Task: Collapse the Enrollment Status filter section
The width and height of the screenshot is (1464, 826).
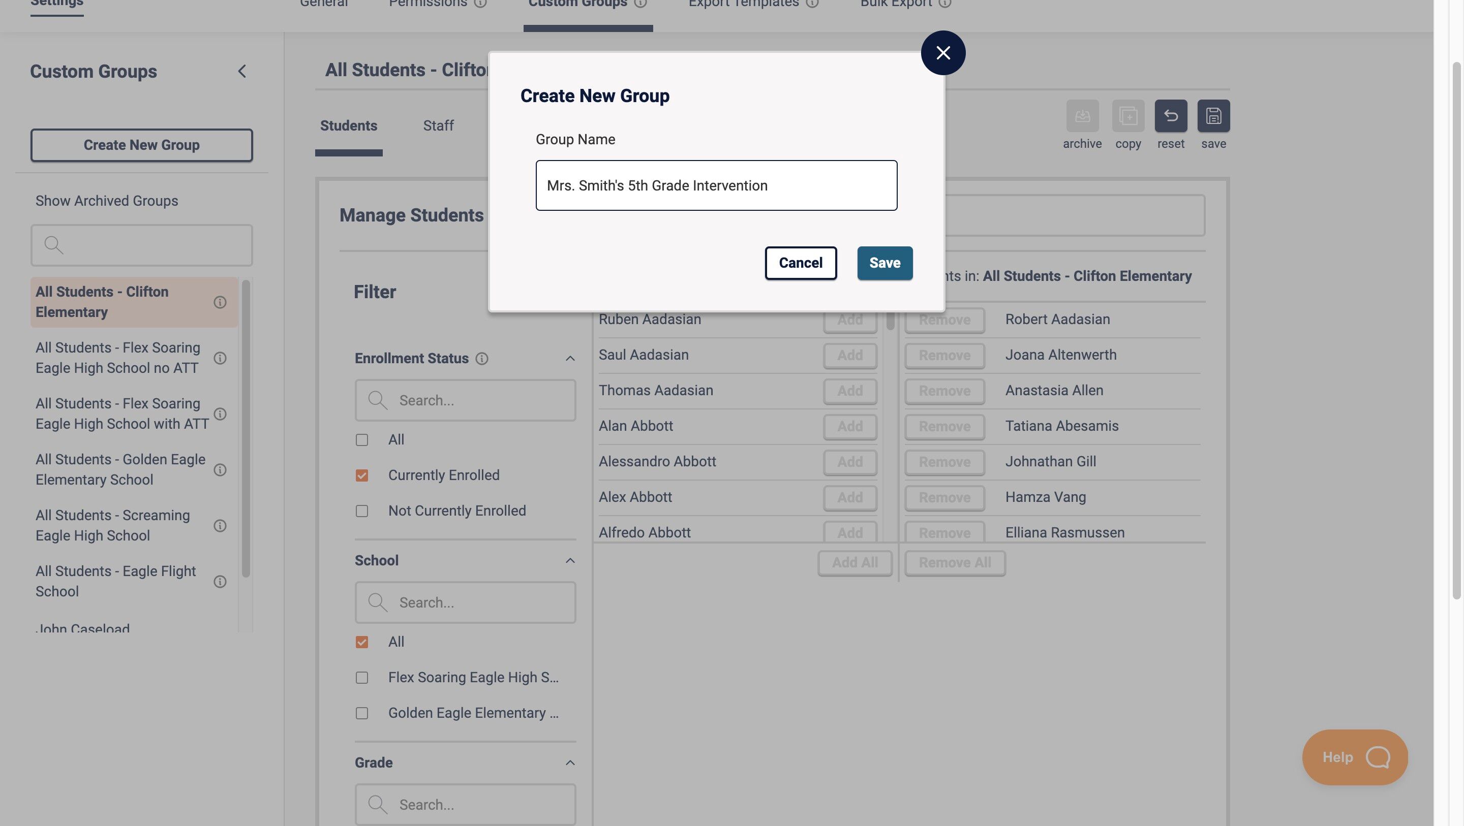Action: click(x=570, y=359)
